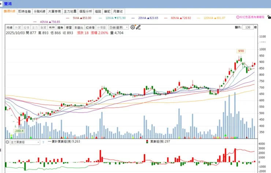The width and height of the screenshot is (271, 173).
Task: Open help question mark for 主力買賣超
Action: [x=43, y=142]
